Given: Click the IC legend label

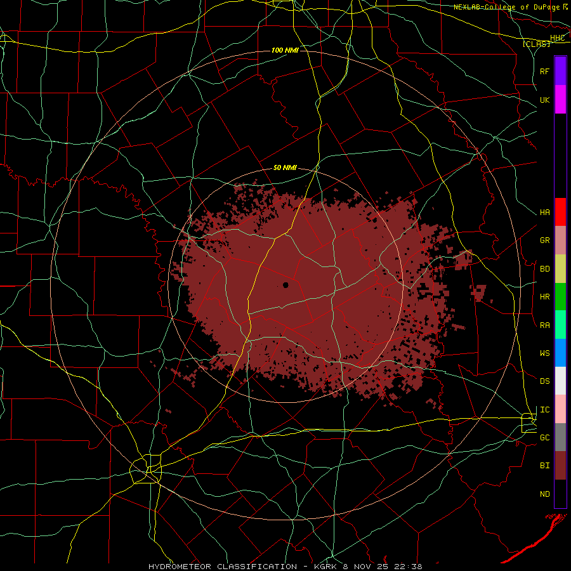Looking at the screenshot, I should [545, 410].
